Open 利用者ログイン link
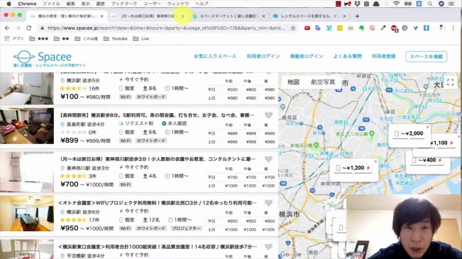 point(263,56)
